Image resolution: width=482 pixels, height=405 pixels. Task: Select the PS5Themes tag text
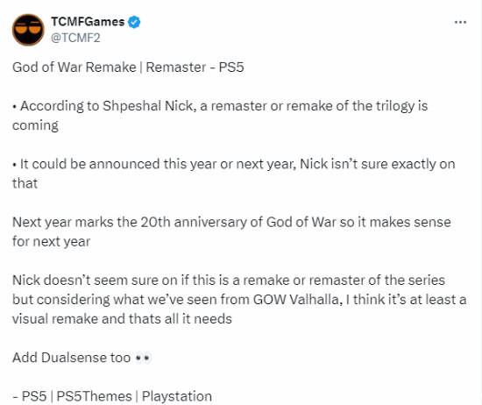coord(94,396)
